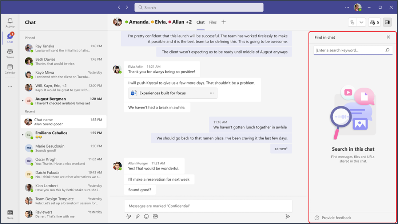Open the August Bergman chat
Screen dimensions: 398x224
pyautogui.click(x=63, y=101)
